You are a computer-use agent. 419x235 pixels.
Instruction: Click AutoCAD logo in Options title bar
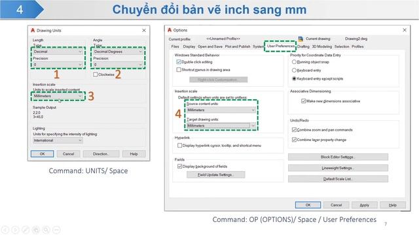pyautogui.click(x=170, y=30)
